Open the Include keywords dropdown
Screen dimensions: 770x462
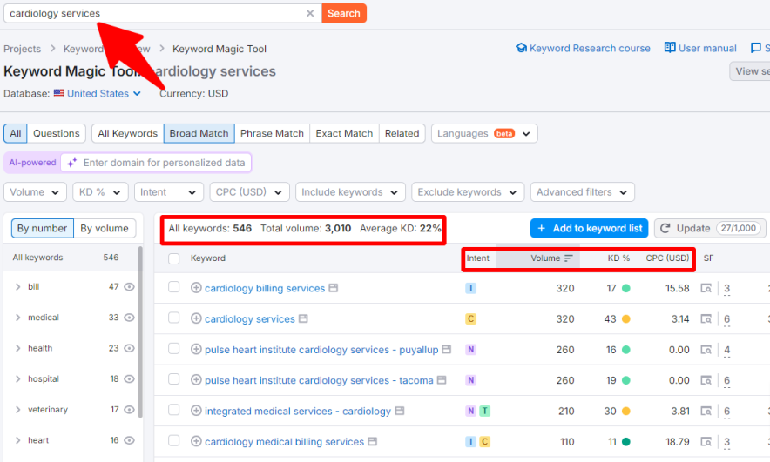350,192
